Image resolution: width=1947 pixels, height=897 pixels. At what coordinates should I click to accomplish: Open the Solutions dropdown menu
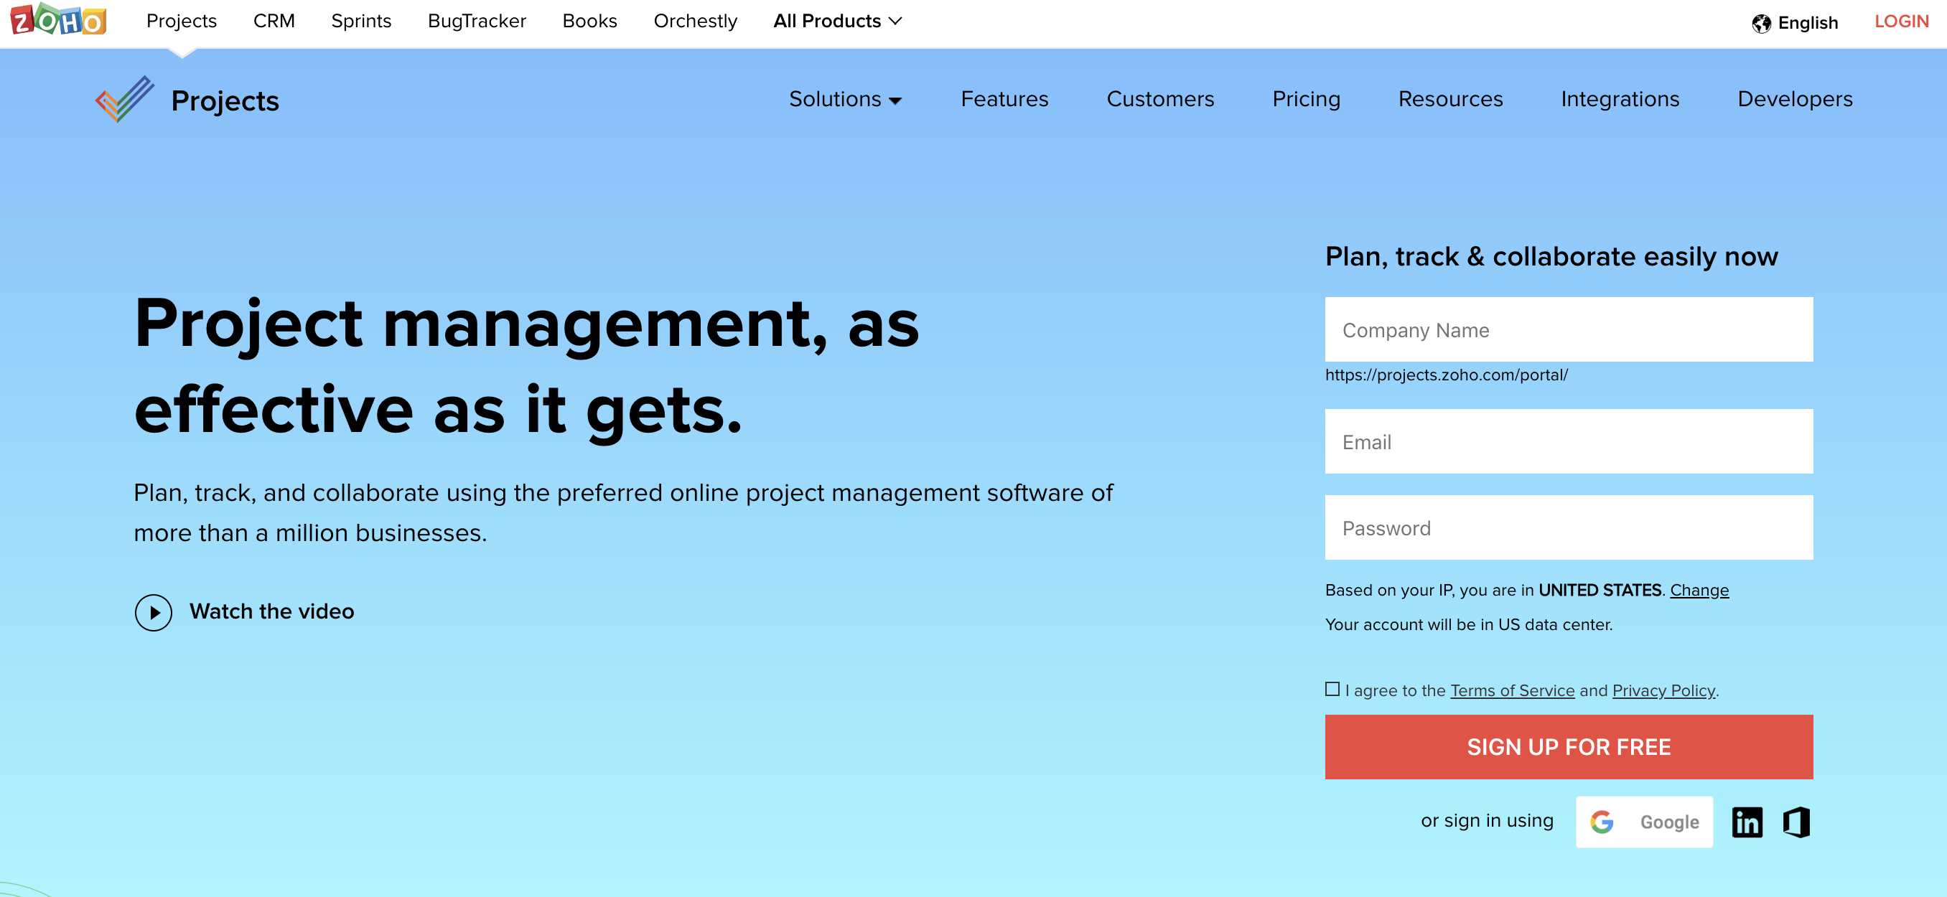pos(845,99)
